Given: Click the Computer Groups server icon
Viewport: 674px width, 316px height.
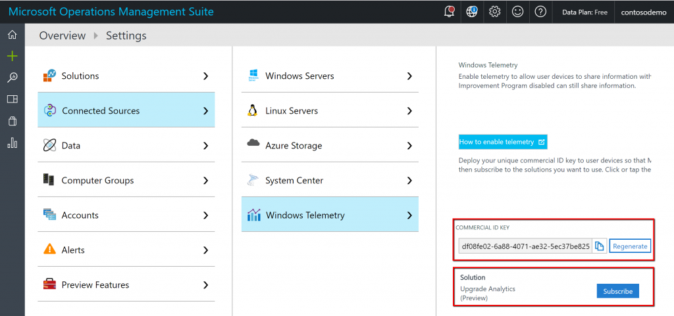Looking at the screenshot, I should coord(49,179).
